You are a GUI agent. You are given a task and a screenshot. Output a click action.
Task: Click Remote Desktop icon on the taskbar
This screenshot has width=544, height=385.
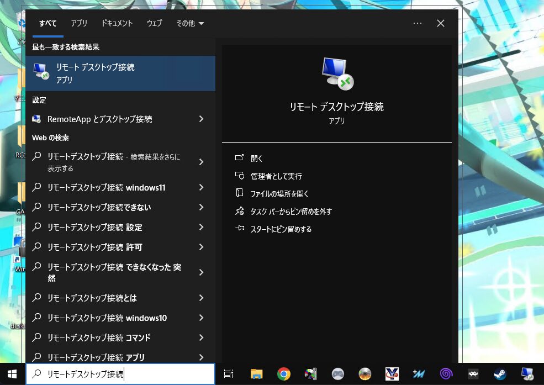(527, 374)
